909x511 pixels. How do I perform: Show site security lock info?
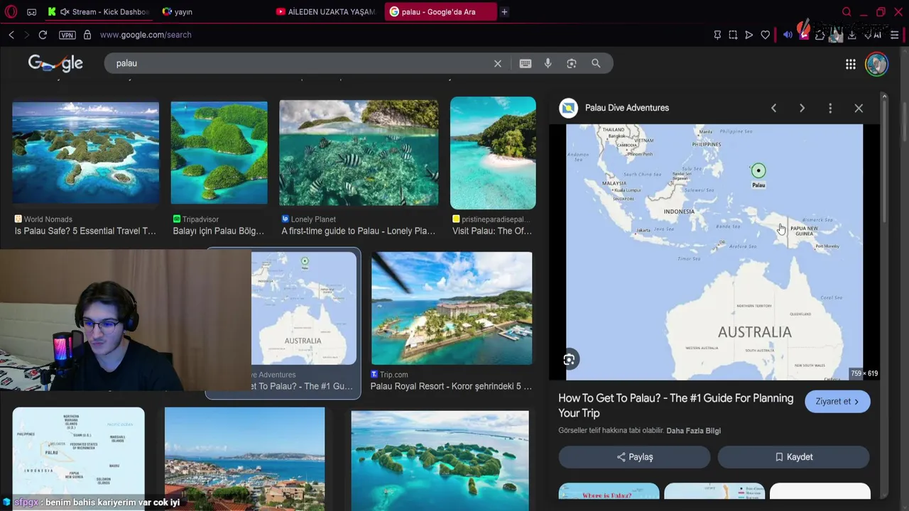(x=87, y=35)
